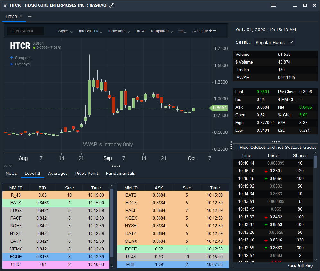The image size is (320, 271).
Task: Click vertical dotted handle beside trades panel
Action: tap(231, 145)
